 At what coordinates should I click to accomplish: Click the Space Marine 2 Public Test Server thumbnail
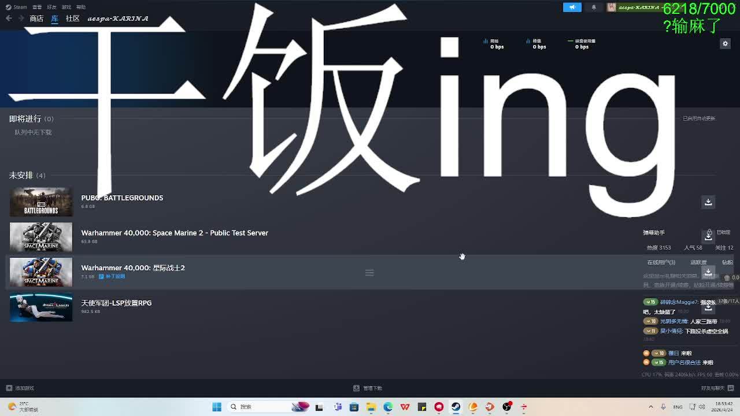point(41,237)
